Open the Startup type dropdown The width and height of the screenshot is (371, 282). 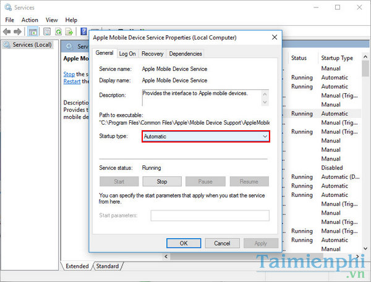[206, 136]
